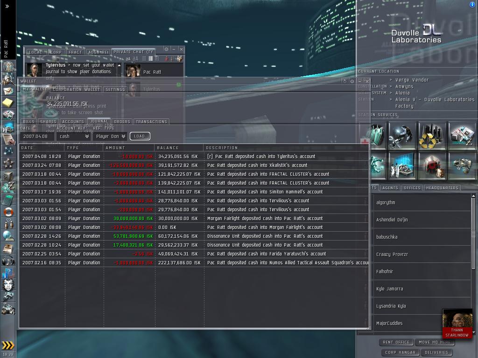Open the Fitting robotic arm station service
478x358 pixels.
tap(377, 166)
